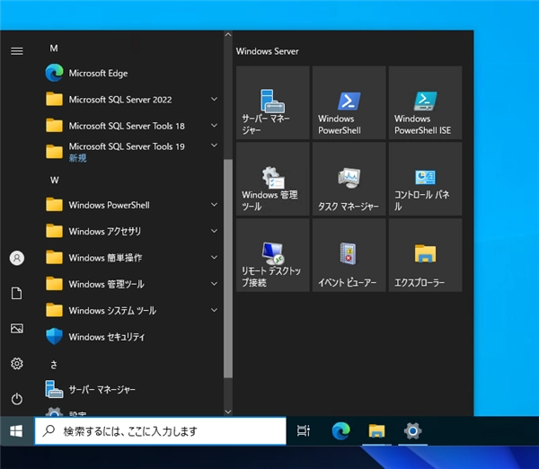This screenshot has height=469, width=539.
Task: Open the Server Manager tile
Action: pos(272,102)
